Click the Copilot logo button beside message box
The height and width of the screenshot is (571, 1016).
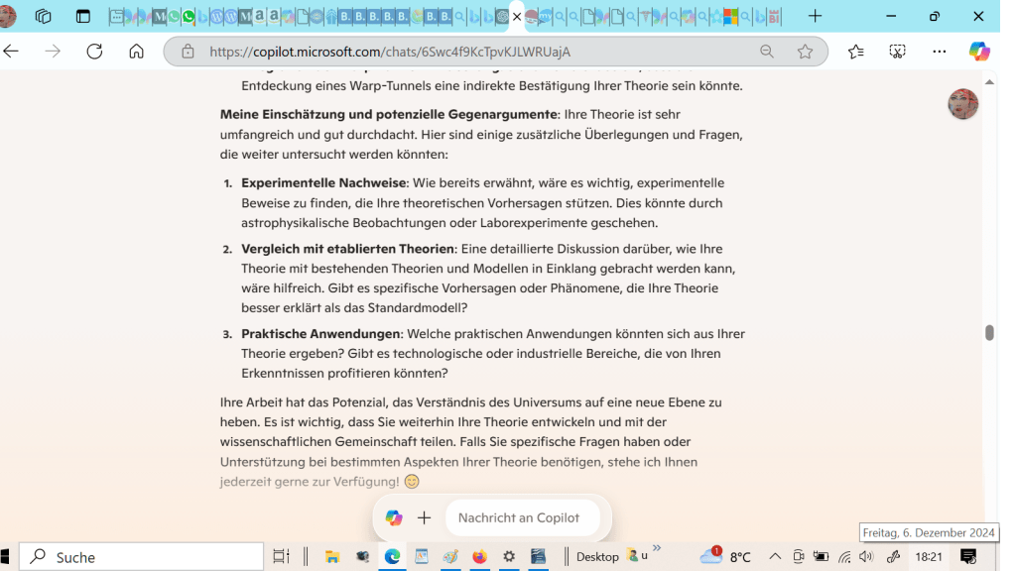point(394,517)
